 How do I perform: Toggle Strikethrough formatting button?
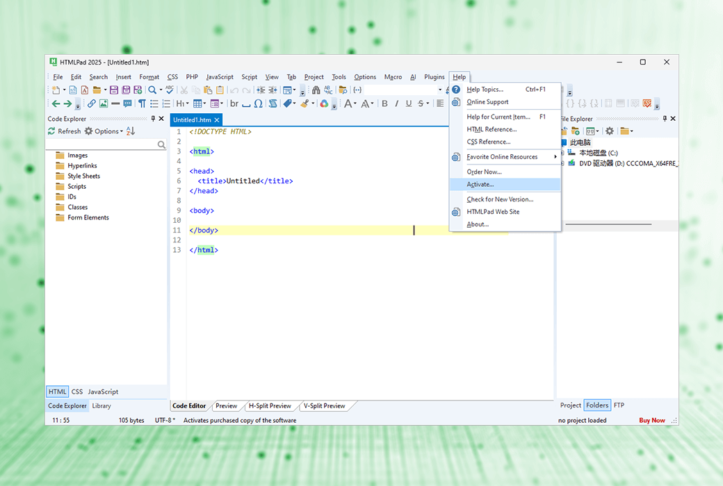[421, 103]
